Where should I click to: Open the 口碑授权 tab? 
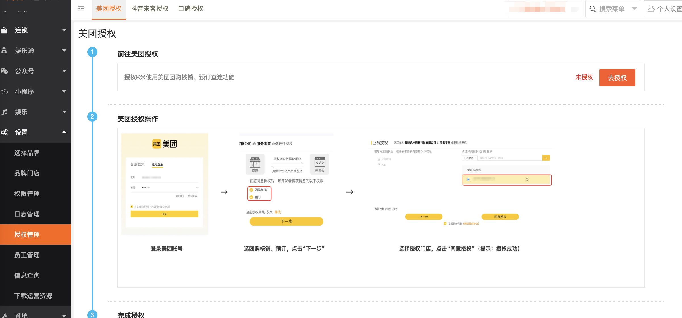point(190,9)
